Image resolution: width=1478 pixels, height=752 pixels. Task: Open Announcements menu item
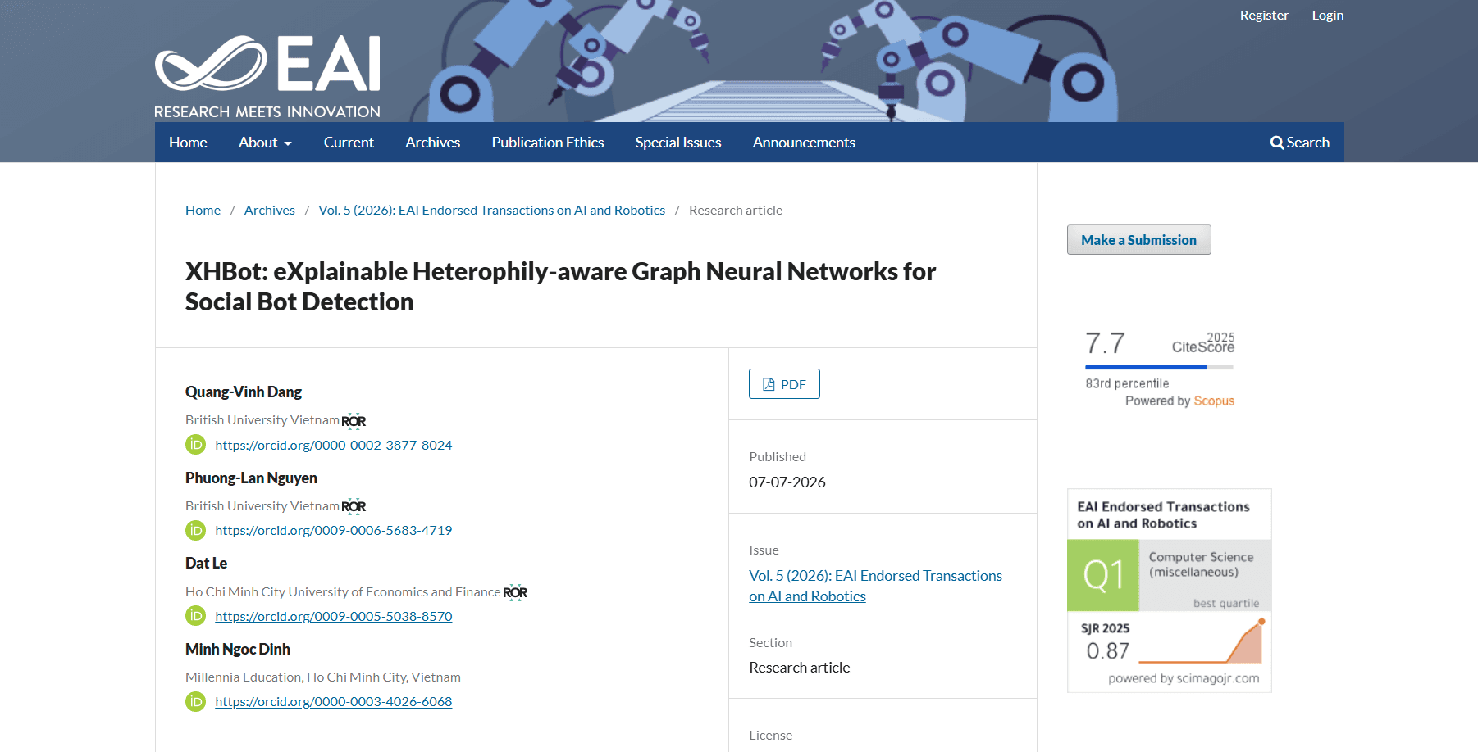click(804, 143)
